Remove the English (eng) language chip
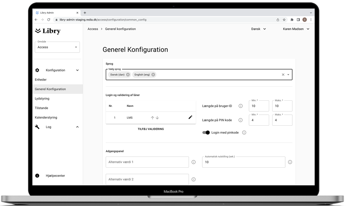 (153, 75)
